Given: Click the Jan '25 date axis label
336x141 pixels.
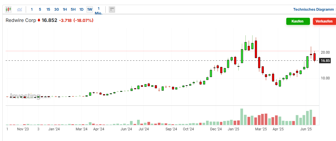Looking at the screenshot, I should coord(233,129).
